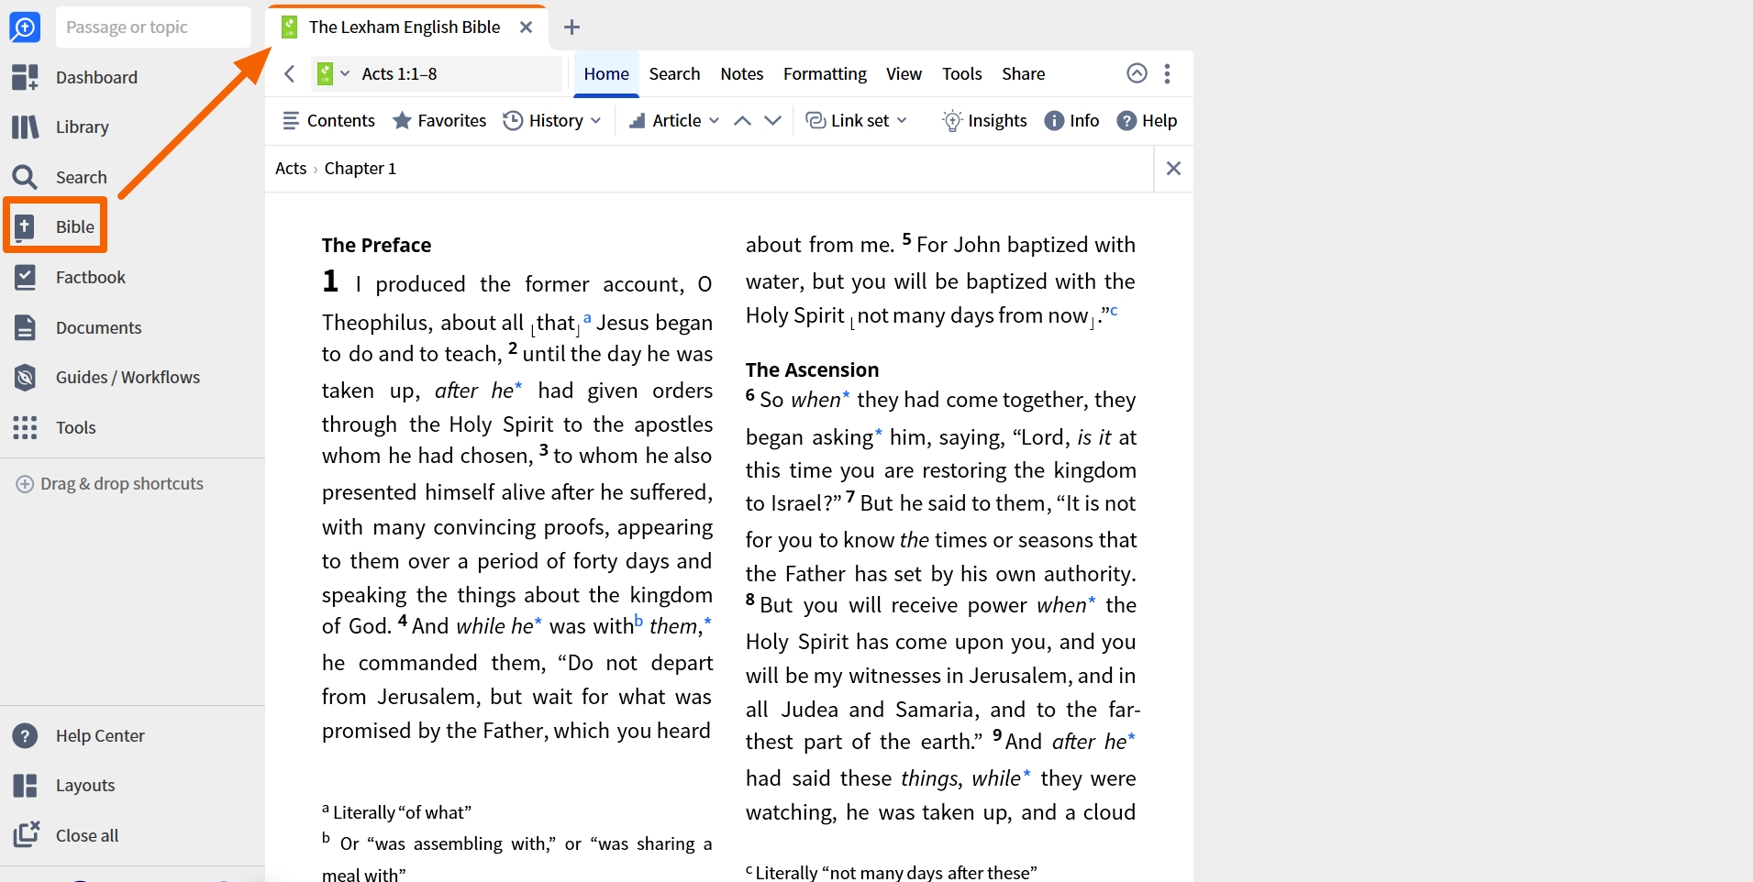Click the word 'Theophilus' in verse 1
1753x882 pixels.
tap(376, 323)
